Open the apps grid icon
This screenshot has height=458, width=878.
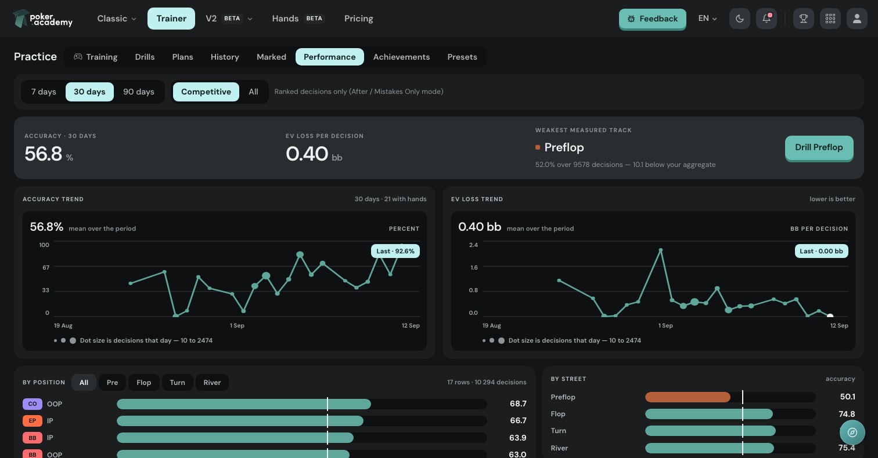point(830,19)
